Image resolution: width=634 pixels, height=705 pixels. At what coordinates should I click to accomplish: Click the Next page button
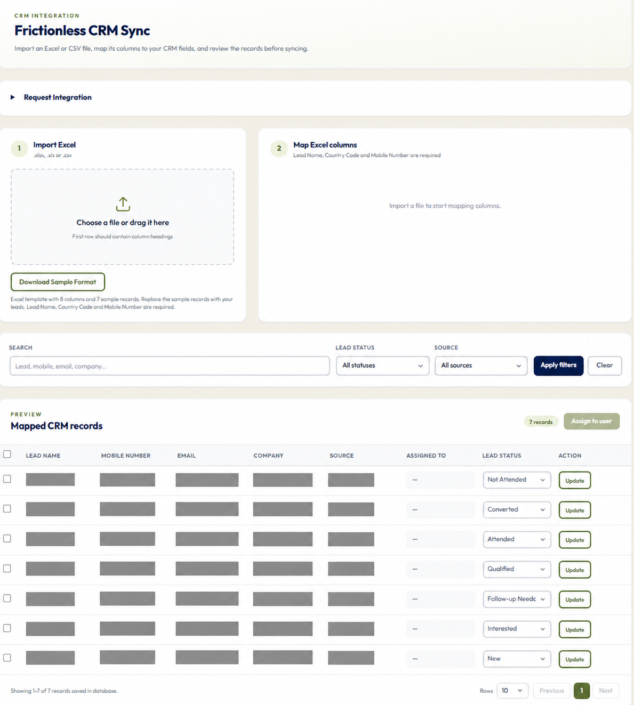(606, 691)
